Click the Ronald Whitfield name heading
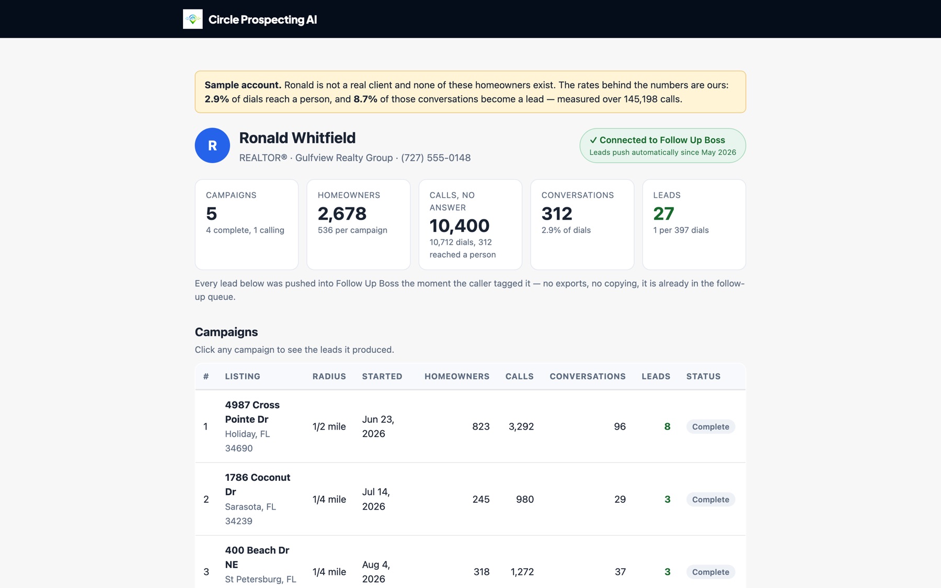 [x=297, y=138]
